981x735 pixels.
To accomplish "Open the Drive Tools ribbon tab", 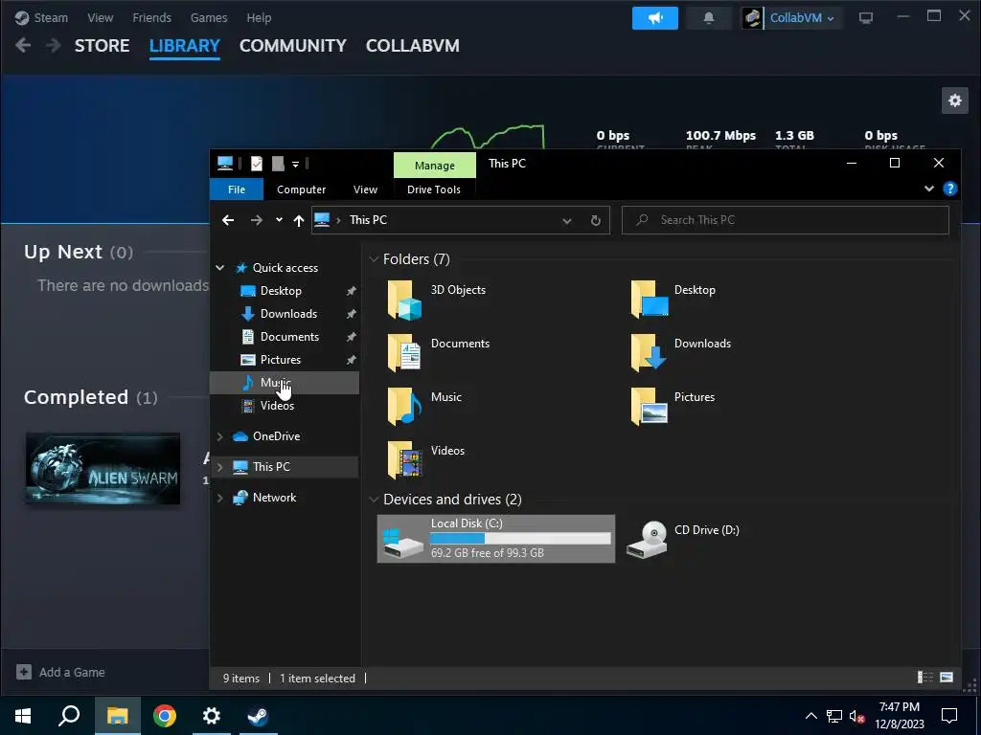I will pos(434,189).
